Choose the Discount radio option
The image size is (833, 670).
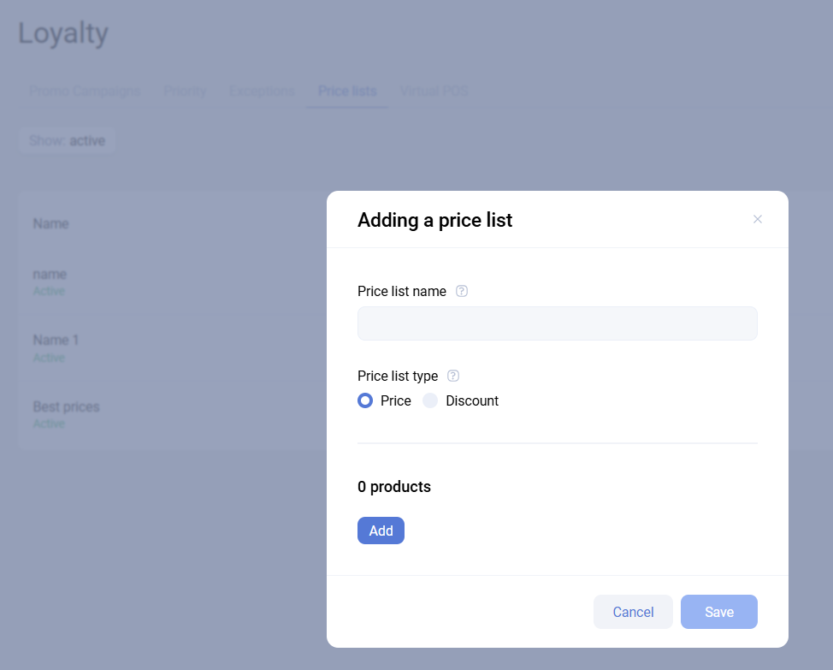tap(430, 400)
